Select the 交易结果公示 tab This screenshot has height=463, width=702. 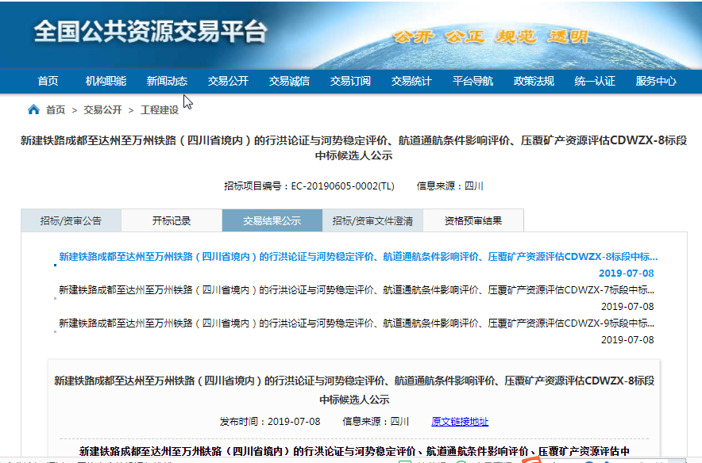[272, 221]
